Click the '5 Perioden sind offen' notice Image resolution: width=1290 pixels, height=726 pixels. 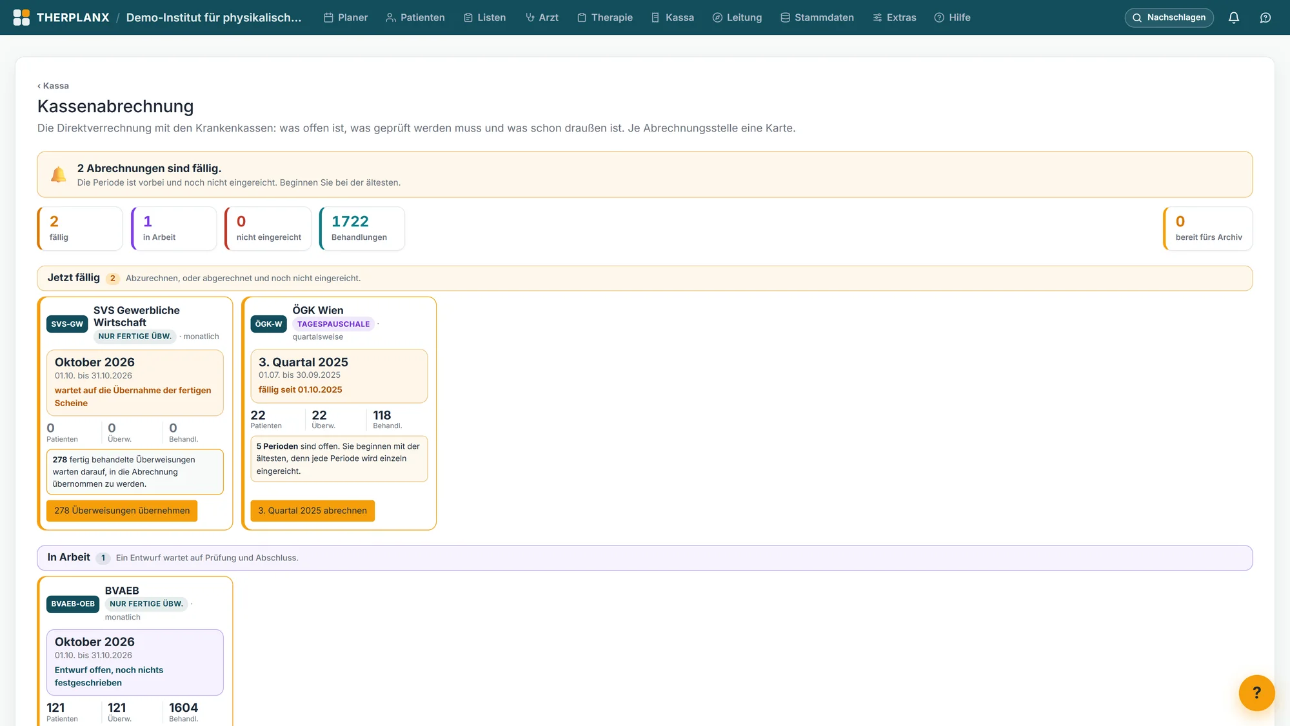coord(339,458)
